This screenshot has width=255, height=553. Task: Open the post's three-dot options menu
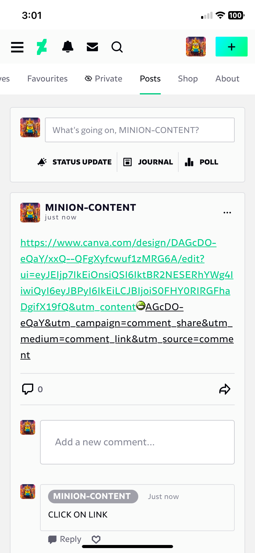(227, 213)
